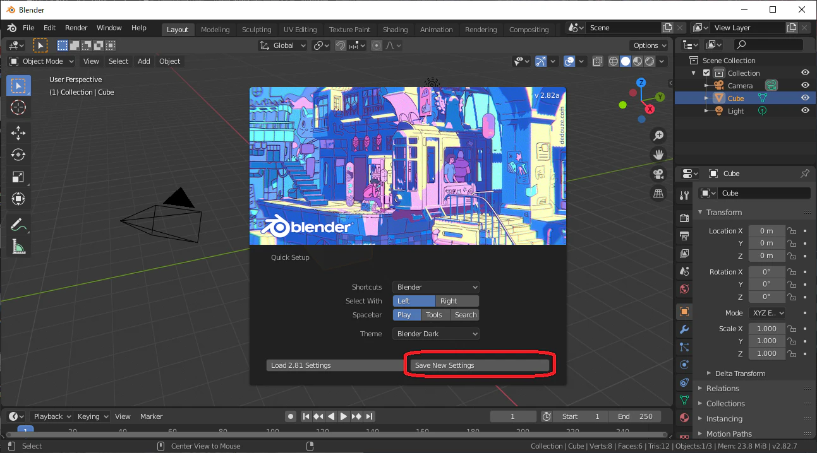Switch to the Sculpting workspace tab

pos(257,30)
